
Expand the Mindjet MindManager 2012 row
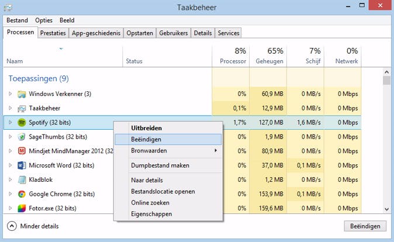10,151
